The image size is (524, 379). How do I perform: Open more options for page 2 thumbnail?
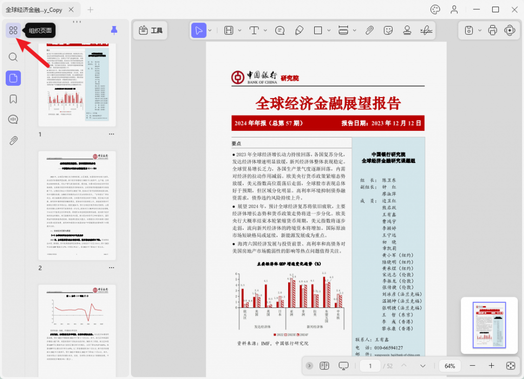pyautogui.click(x=111, y=268)
